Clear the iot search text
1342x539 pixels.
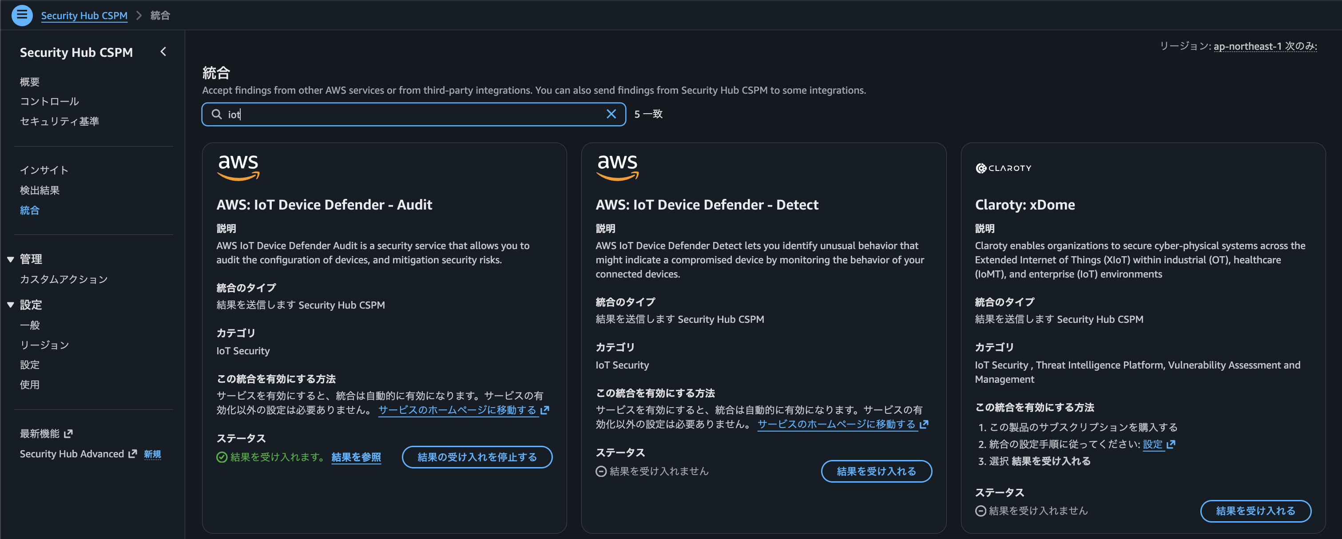611,114
